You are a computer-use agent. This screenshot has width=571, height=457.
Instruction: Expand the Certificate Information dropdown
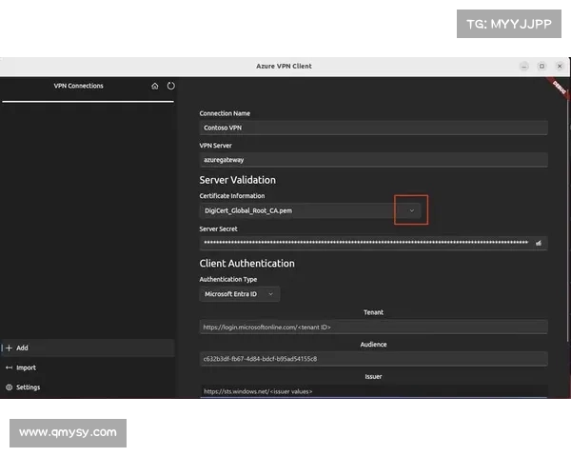(411, 210)
